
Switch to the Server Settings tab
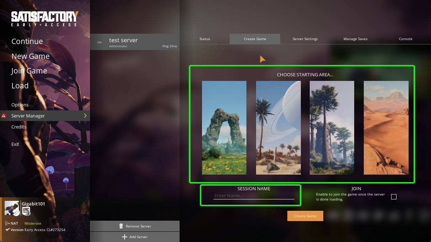tap(305, 39)
